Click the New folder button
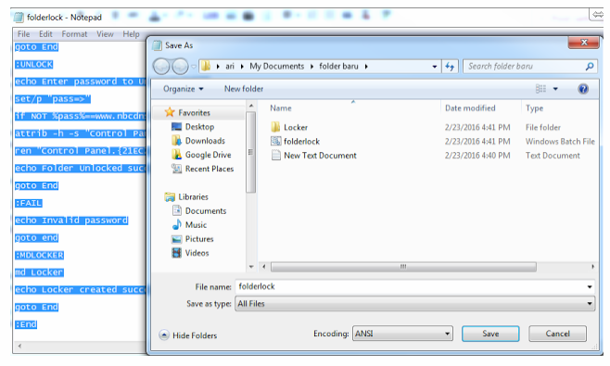Image resolution: width=610 pixels, height=366 pixels. click(x=244, y=89)
